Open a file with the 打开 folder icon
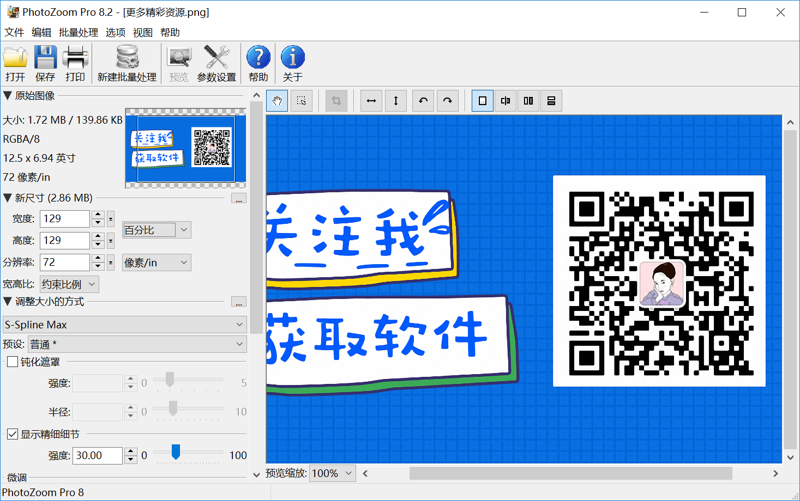800x501 pixels. [15, 63]
